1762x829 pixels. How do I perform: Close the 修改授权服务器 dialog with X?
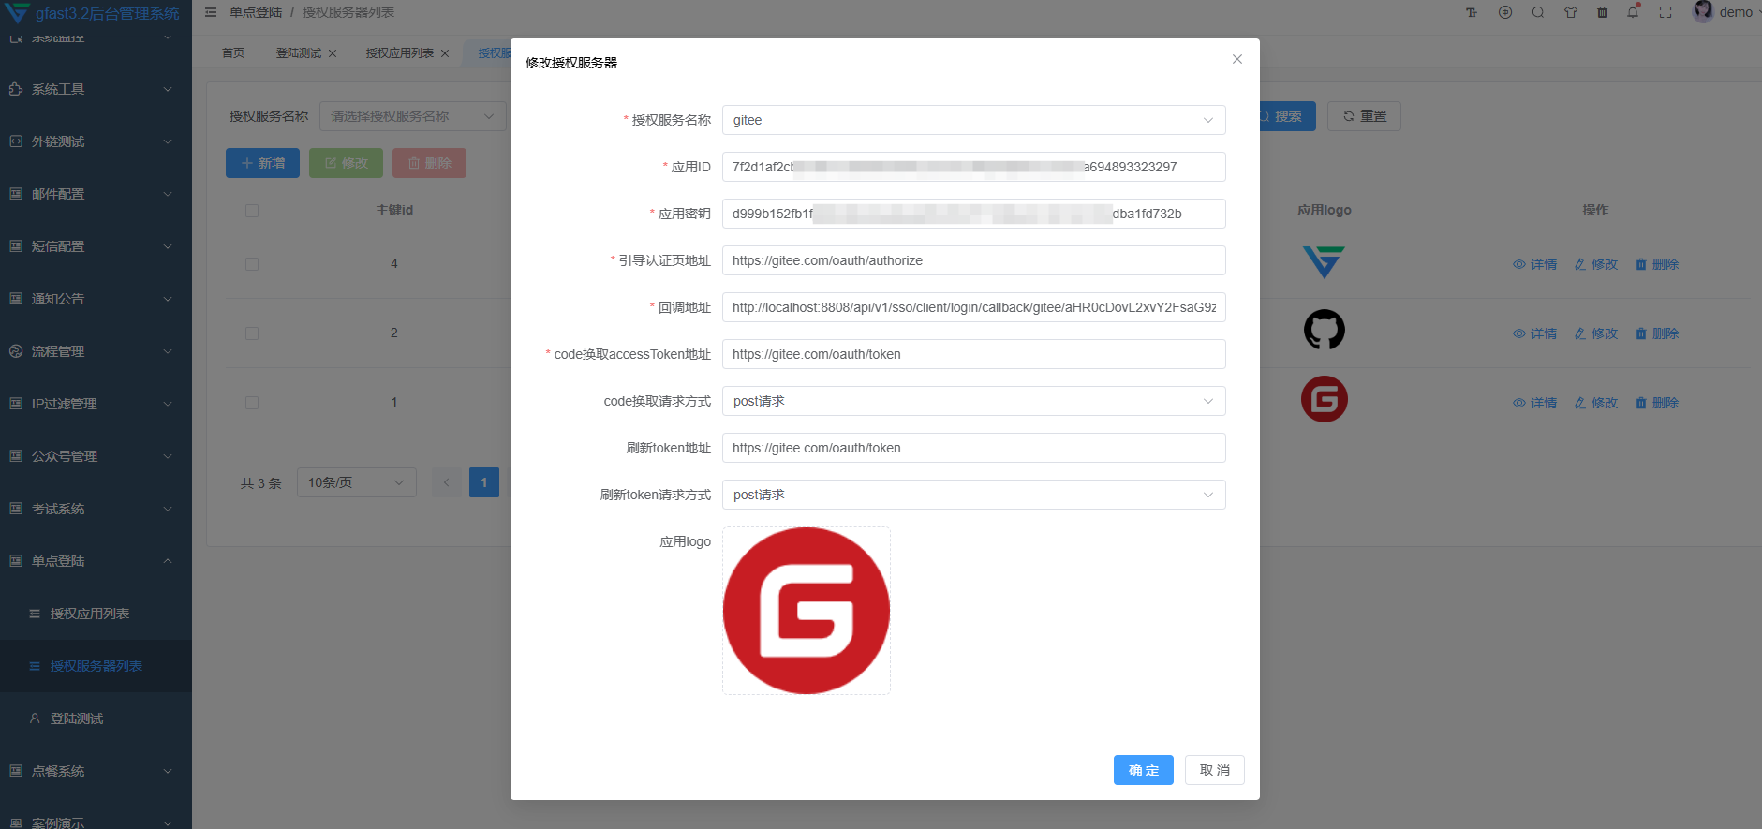tap(1236, 59)
